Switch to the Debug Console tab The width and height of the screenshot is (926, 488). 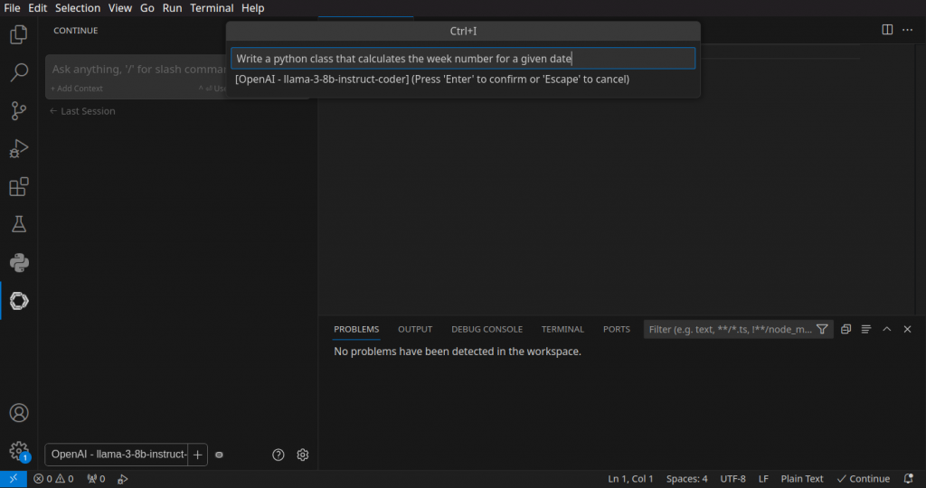[x=487, y=330]
